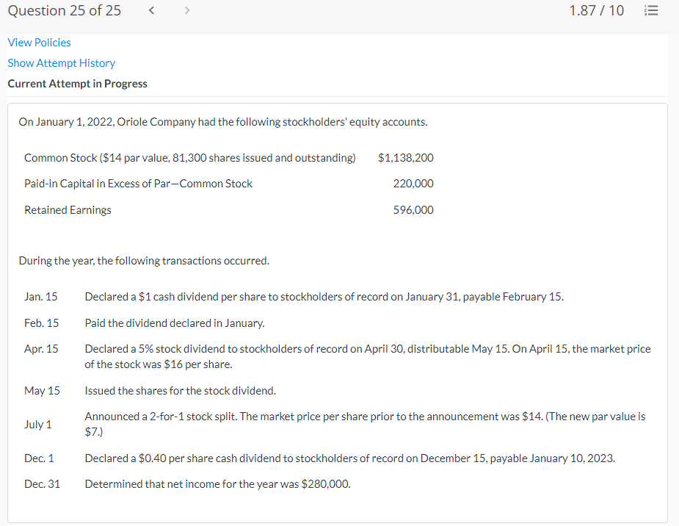Viewport: 679px width, 526px height.
Task: Click the Paid-in Capital in Excess of Par row
Action: (138, 183)
